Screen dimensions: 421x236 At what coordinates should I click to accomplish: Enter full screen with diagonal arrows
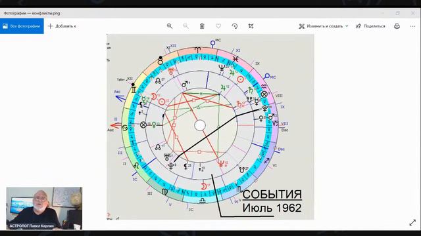(412, 222)
